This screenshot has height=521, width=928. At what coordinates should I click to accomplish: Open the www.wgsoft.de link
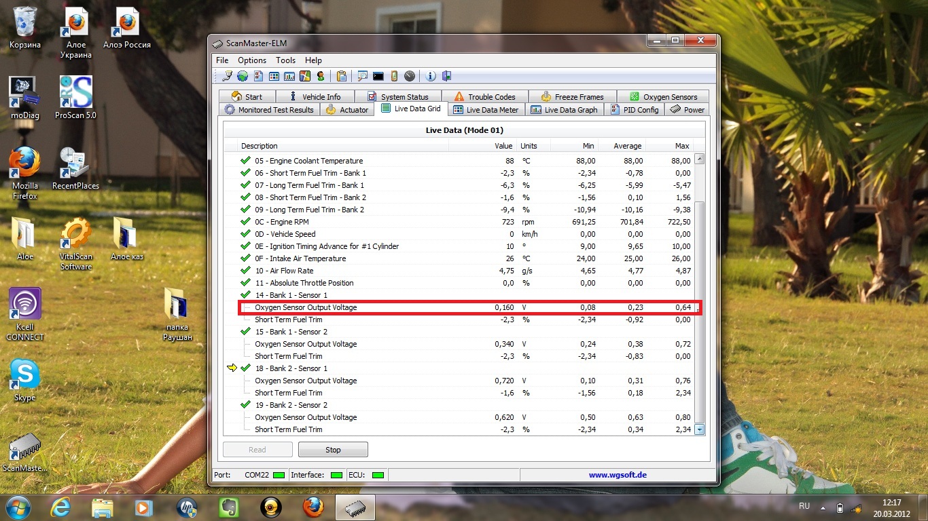618,475
